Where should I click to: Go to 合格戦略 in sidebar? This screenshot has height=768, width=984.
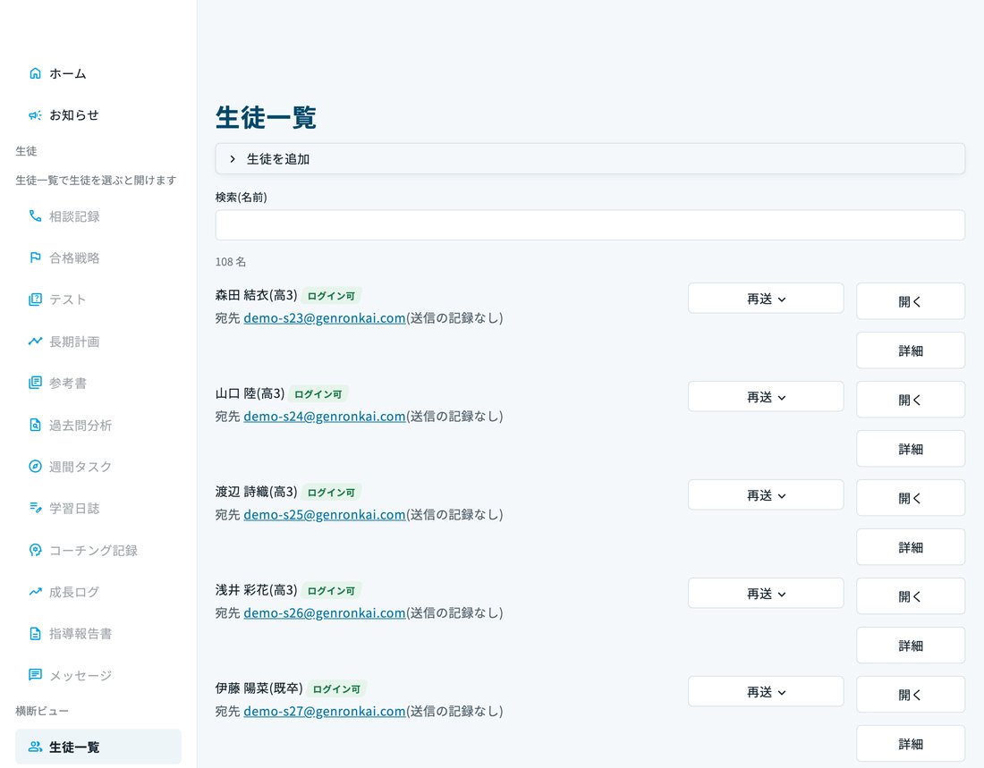98,257
